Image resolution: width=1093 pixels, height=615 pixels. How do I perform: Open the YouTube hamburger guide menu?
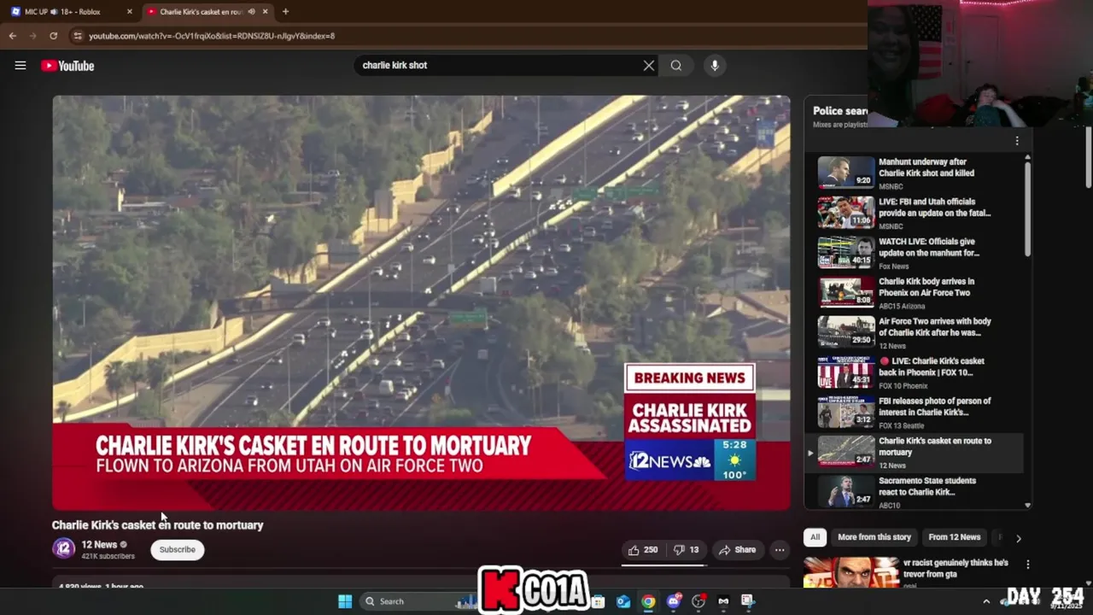(20, 65)
